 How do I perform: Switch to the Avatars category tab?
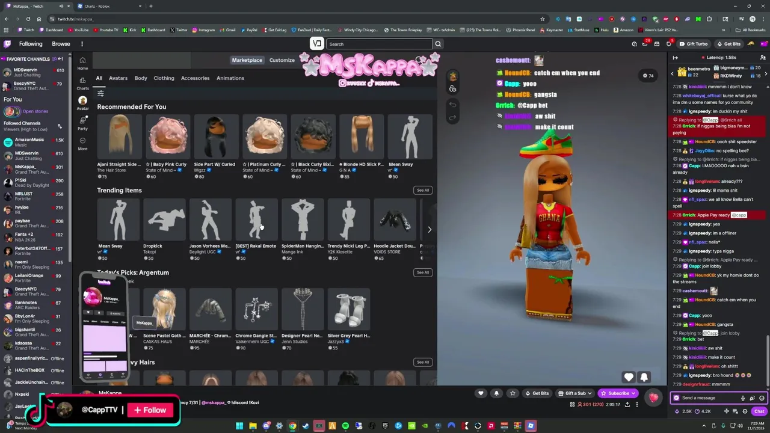[x=118, y=78]
